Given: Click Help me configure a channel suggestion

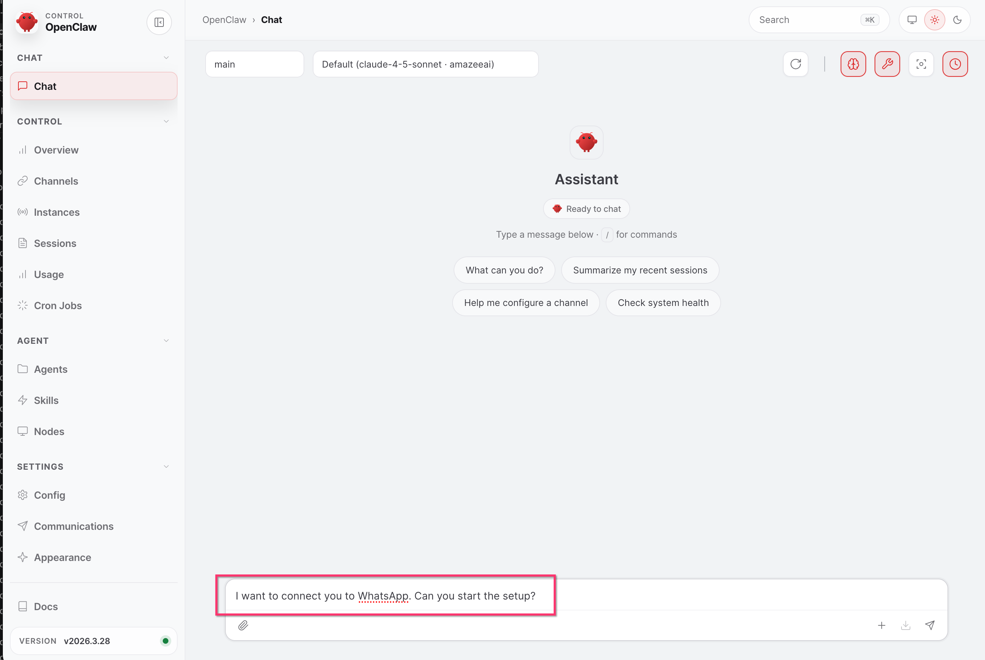Looking at the screenshot, I should [x=526, y=303].
